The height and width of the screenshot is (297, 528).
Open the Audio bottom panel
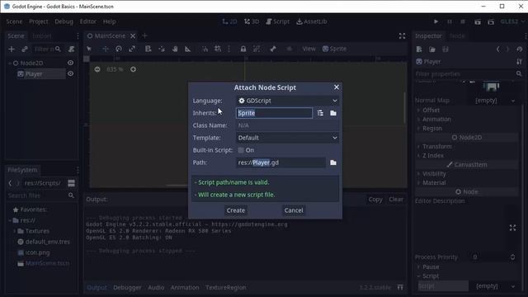(156, 288)
